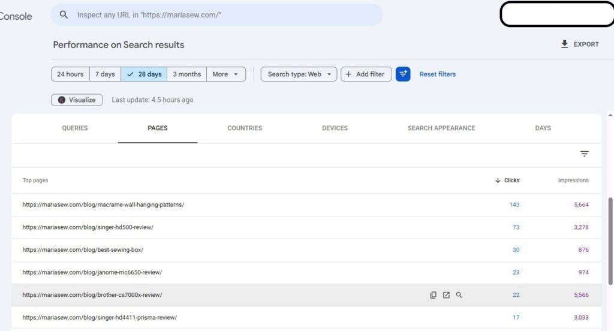Viewport: 614px width, 331px height.
Task: Click the 876 impressions value
Action: click(583, 250)
